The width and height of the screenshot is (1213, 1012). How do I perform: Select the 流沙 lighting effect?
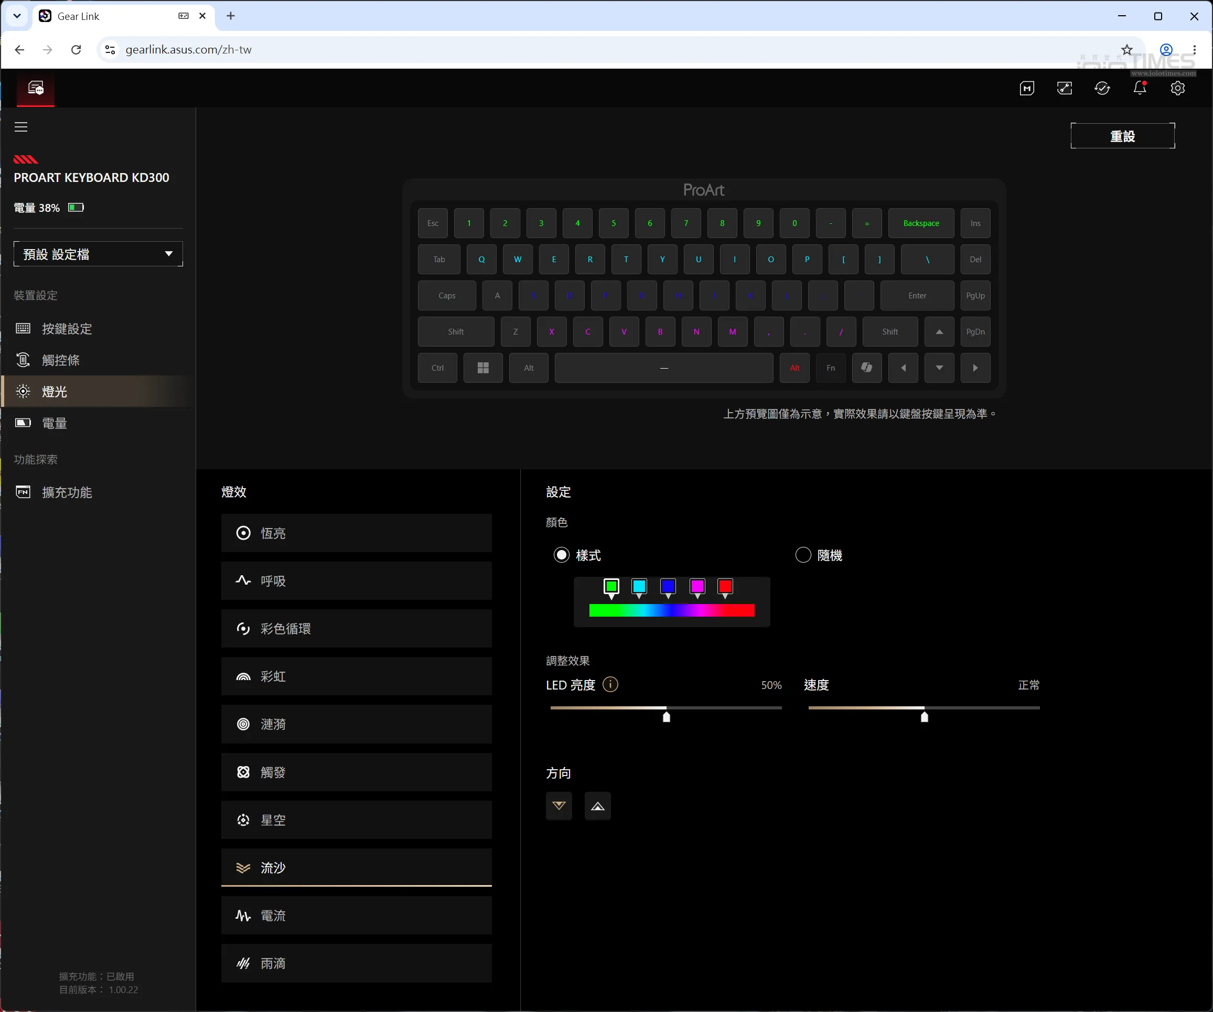357,868
